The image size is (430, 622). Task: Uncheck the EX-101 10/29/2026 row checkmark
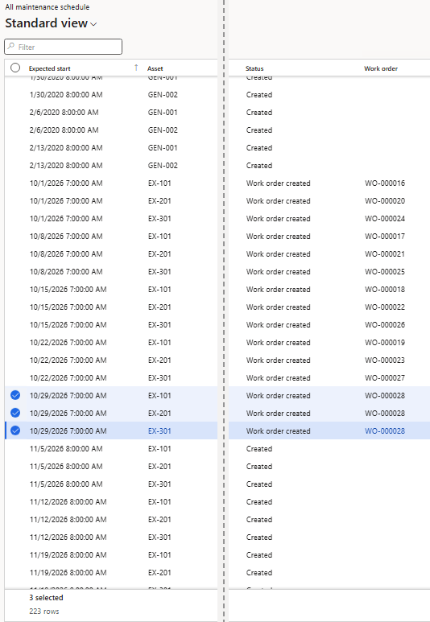click(15, 395)
